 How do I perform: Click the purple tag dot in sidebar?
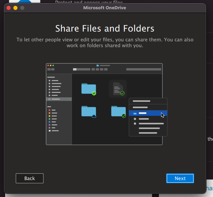50,125
